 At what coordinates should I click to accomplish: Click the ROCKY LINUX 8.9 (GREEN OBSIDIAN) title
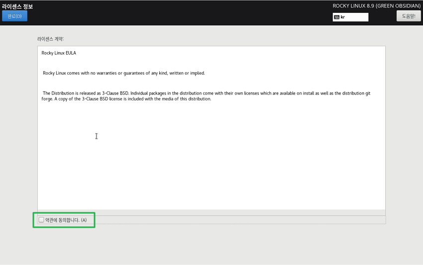click(x=376, y=6)
